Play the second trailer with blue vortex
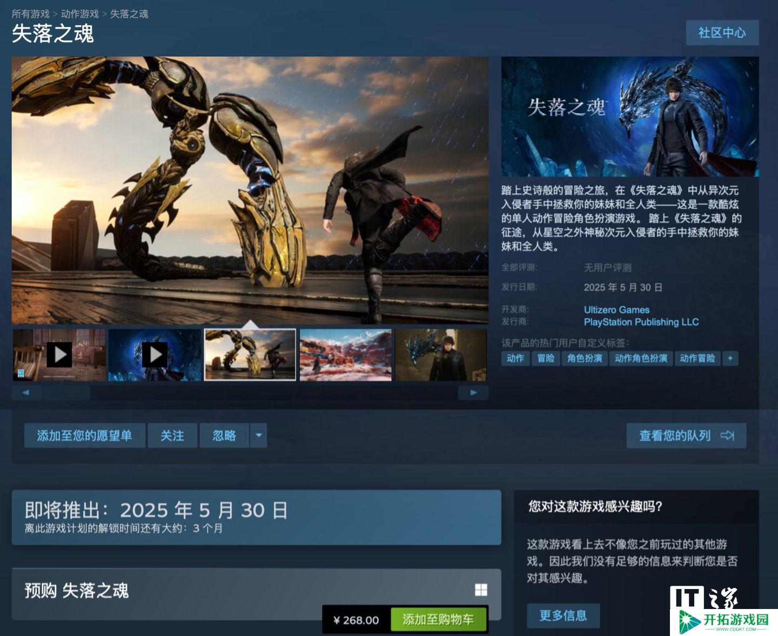The height and width of the screenshot is (636, 778). (155, 355)
